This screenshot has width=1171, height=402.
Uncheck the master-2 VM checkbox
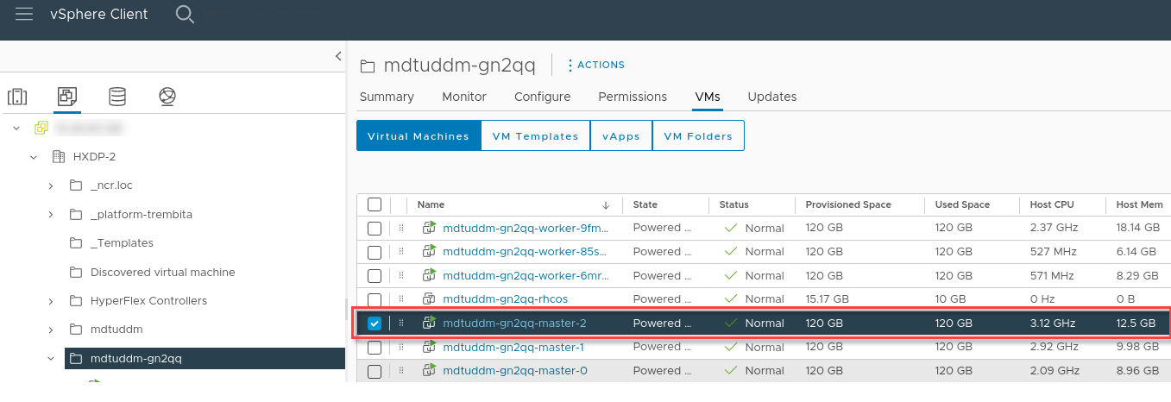click(375, 323)
